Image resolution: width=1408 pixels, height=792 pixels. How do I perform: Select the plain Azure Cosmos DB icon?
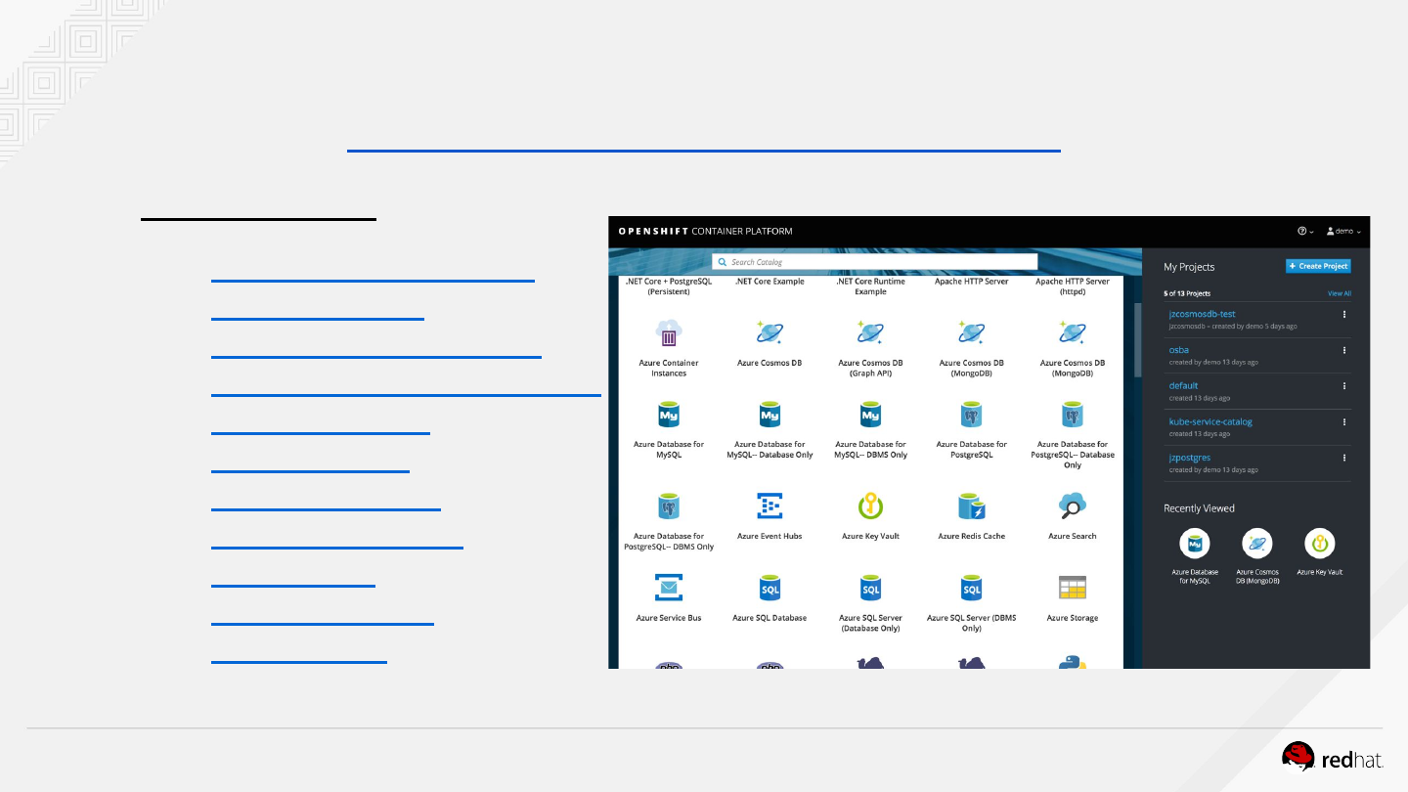[770, 332]
